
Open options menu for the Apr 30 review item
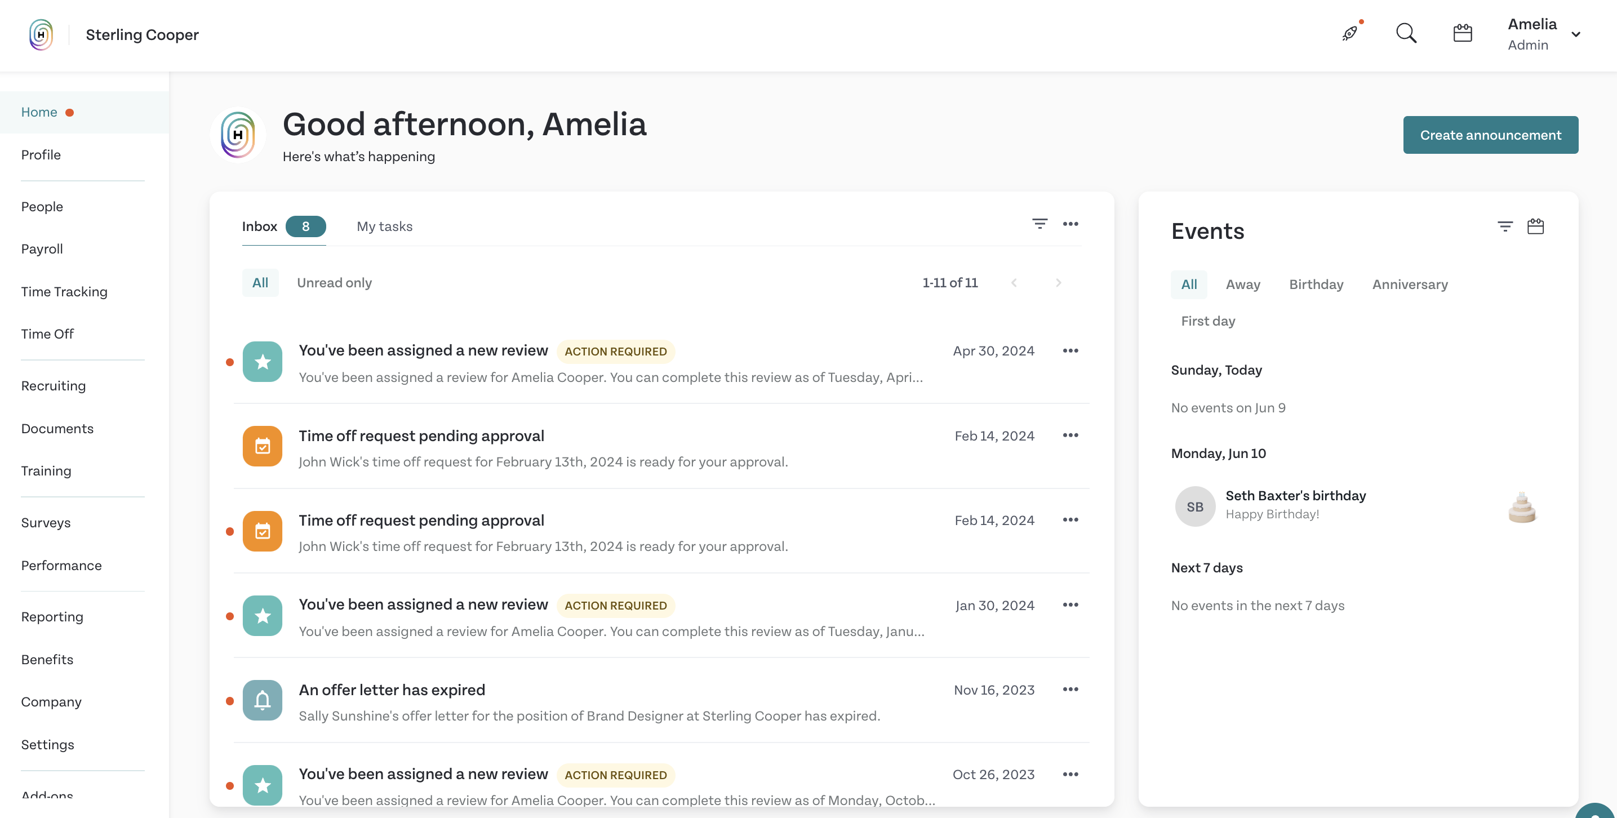click(x=1071, y=351)
